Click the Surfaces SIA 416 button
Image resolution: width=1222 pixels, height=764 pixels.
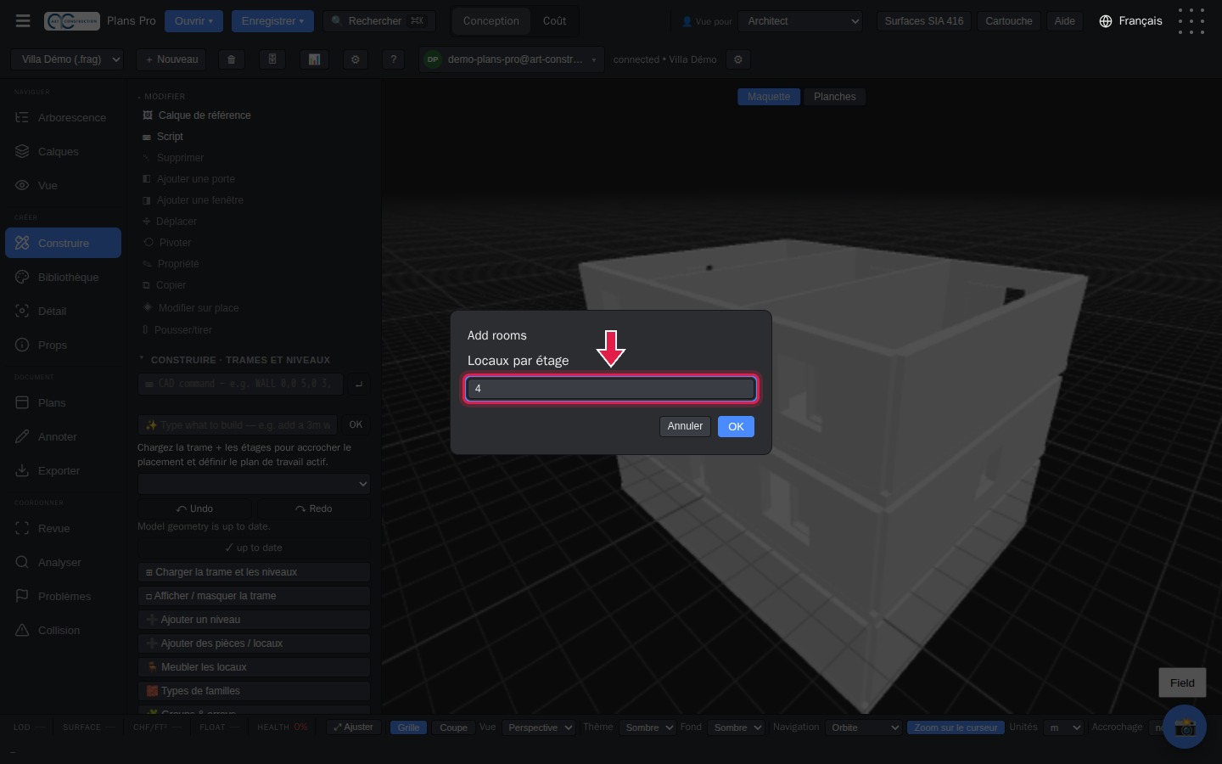(x=923, y=21)
